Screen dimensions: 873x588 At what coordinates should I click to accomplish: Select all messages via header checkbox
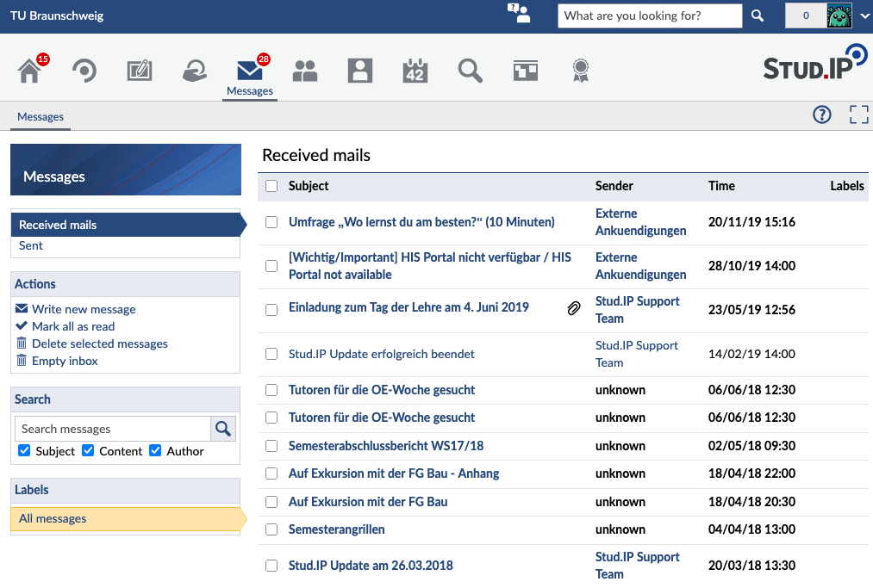[271, 186]
